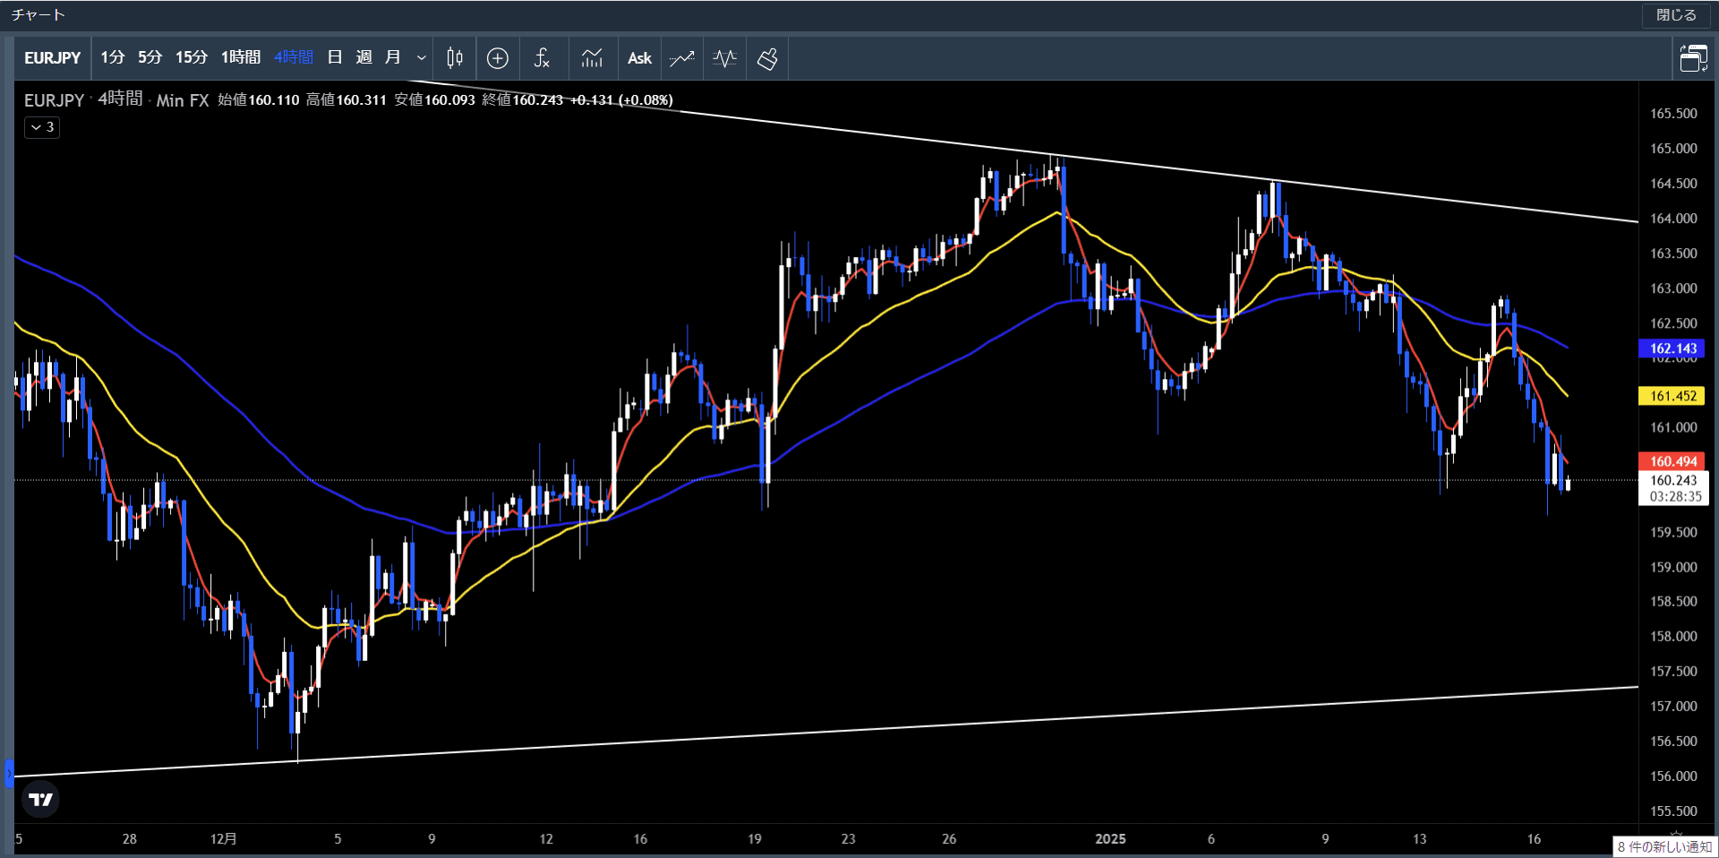Click the 始値160.110 open value

[x=259, y=100]
